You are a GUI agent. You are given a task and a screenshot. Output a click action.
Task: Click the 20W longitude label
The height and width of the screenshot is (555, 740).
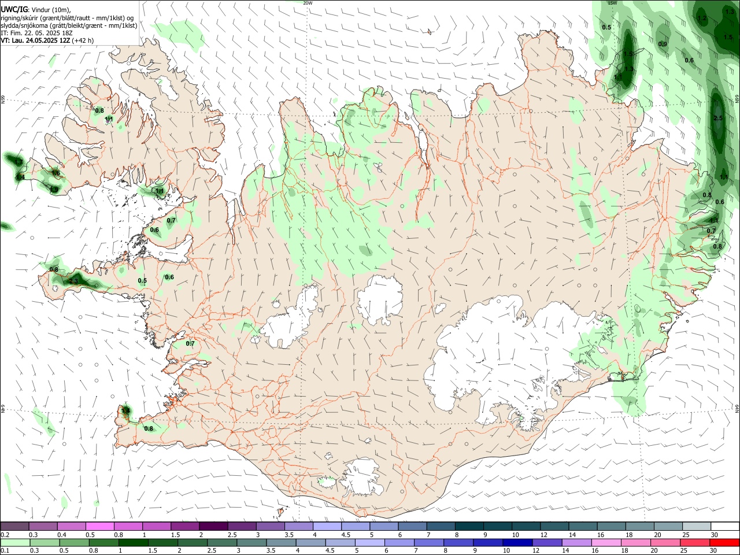308,3
